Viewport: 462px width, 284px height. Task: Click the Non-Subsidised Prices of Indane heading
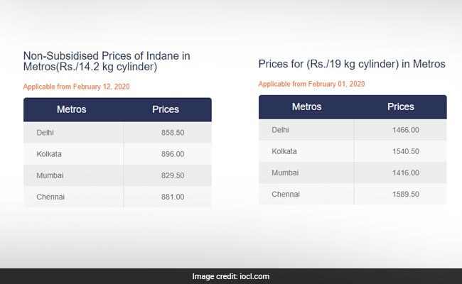107,61
